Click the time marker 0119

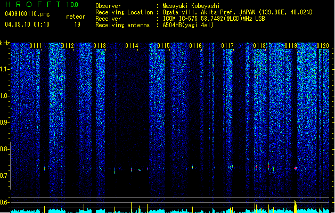(291, 46)
